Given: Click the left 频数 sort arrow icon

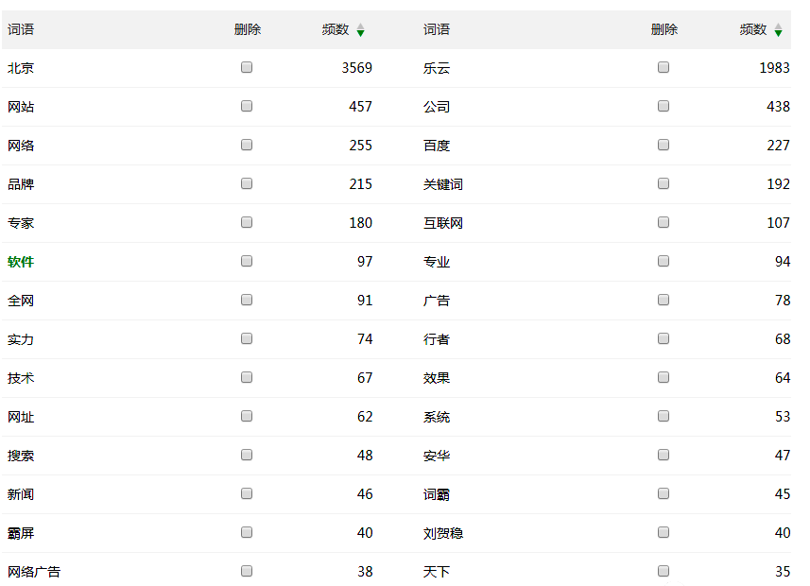Looking at the screenshot, I should (360, 30).
